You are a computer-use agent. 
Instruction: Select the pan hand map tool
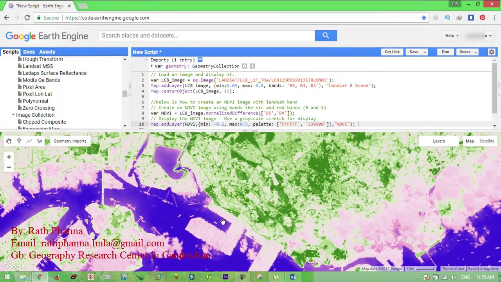pyautogui.click(x=9, y=141)
